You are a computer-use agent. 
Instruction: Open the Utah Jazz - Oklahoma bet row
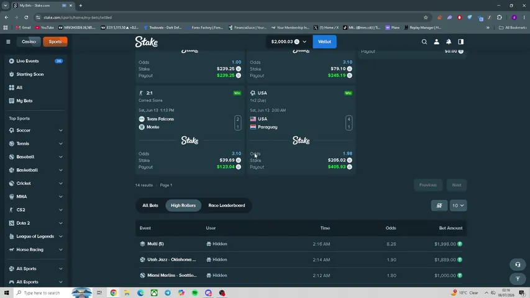[301, 260]
